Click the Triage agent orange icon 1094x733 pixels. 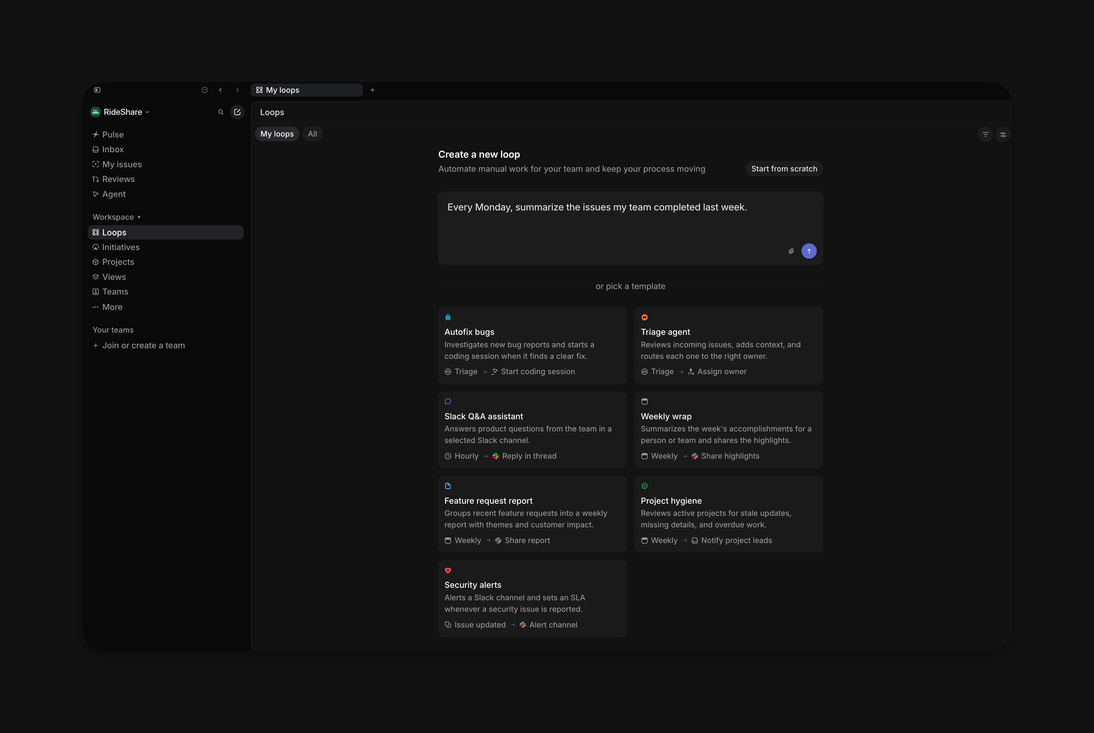click(x=645, y=318)
